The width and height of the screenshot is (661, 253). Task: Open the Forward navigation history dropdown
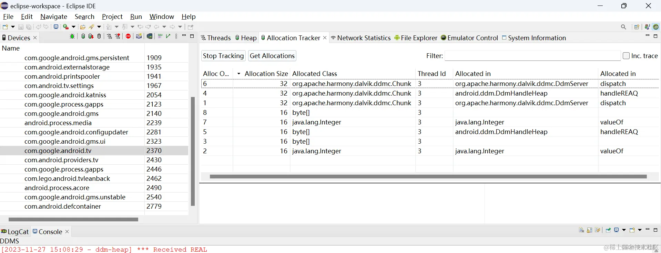[180, 27]
